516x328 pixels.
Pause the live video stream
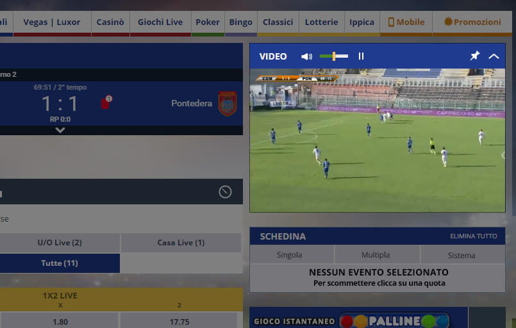tap(361, 56)
